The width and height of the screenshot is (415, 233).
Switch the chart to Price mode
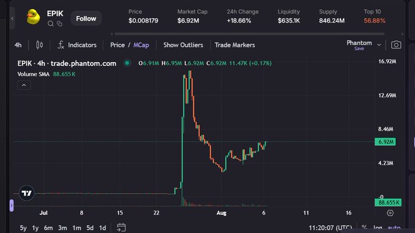point(117,45)
